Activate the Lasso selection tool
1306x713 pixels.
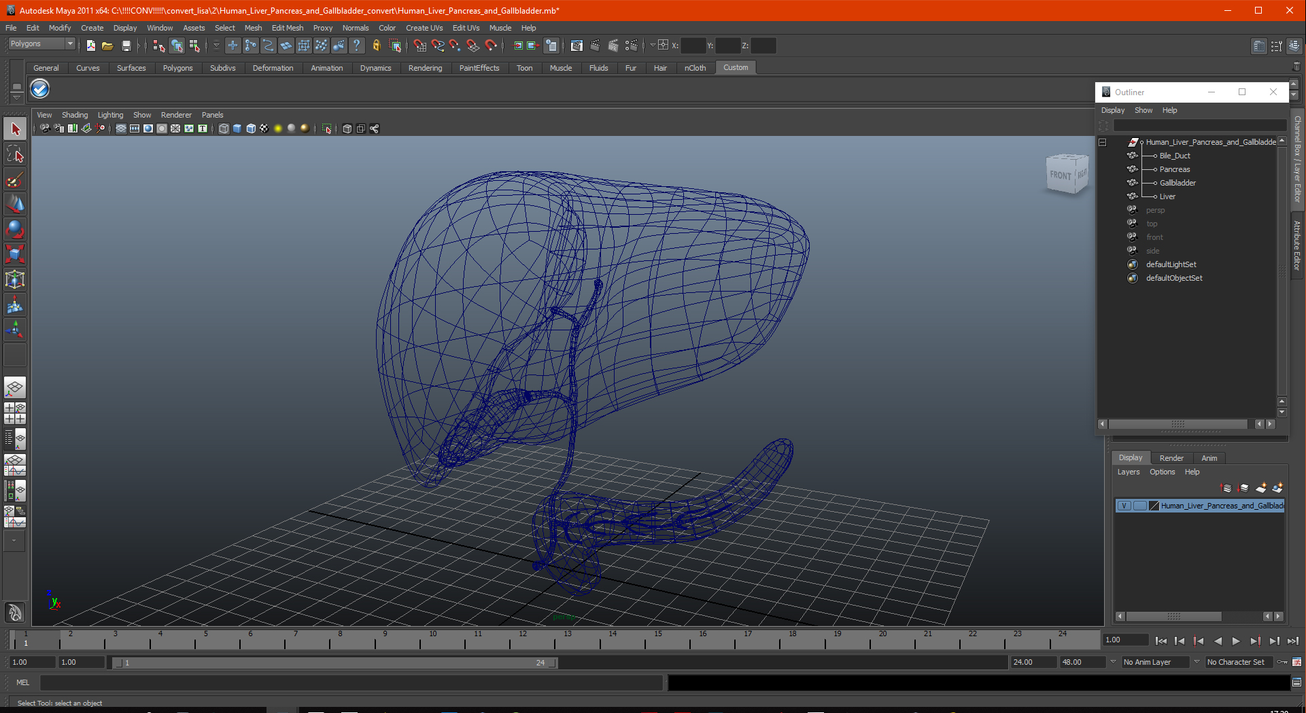(15, 154)
